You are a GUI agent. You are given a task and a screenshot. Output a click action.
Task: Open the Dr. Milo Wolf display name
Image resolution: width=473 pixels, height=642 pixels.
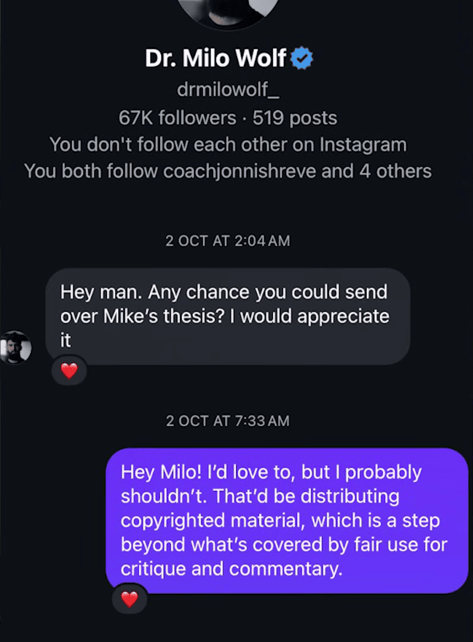[x=217, y=58]
